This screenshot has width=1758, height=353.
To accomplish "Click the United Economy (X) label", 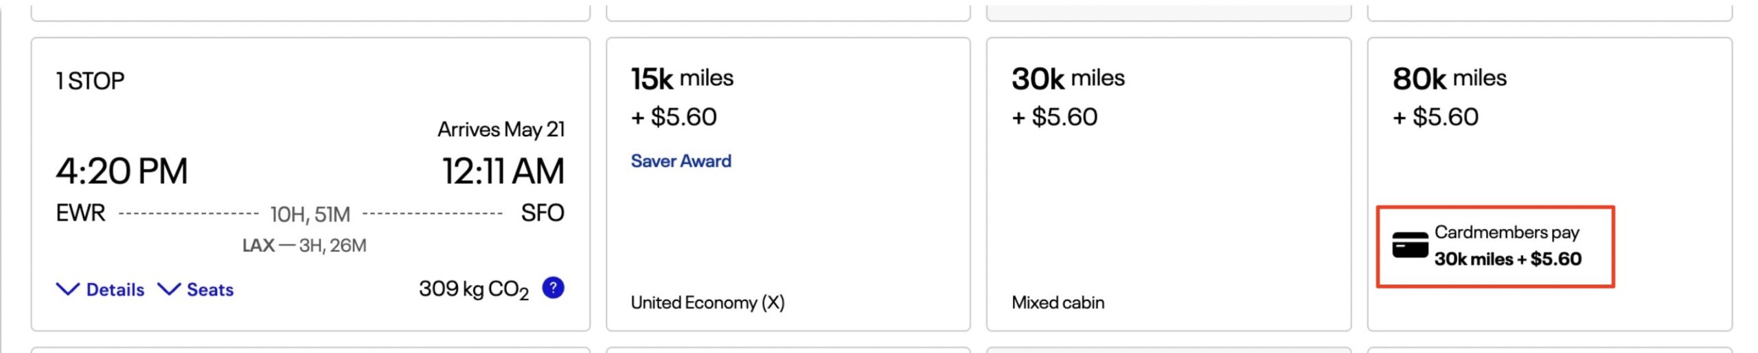I will (x=707, y=302).
